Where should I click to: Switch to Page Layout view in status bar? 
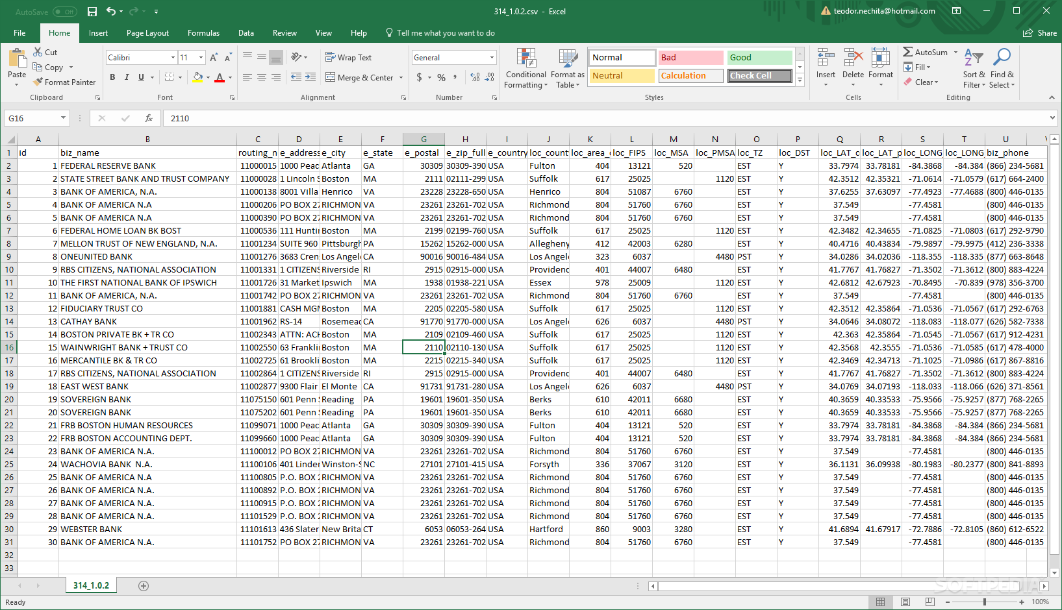(905, 602)
